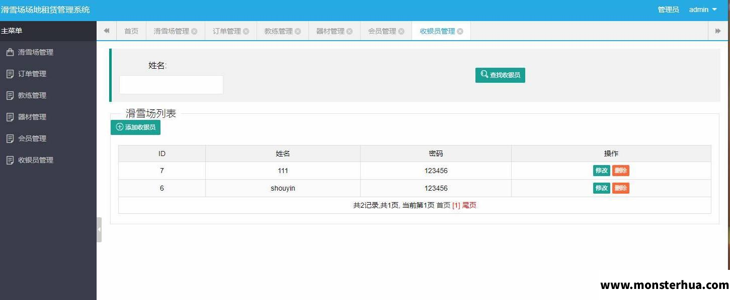Open the admin dropdown menu

coord(703,10)
